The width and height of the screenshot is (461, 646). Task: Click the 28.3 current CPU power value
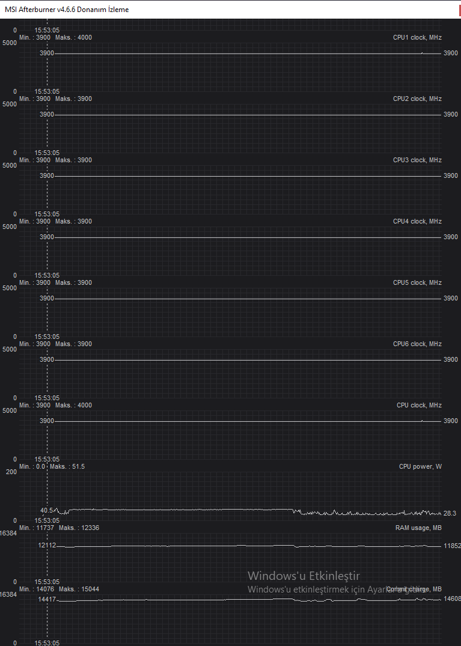(x=450, y=513)
